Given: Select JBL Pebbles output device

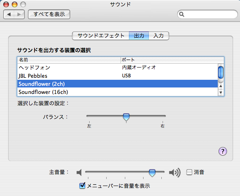Looking at the screenshot, I should coord(118,76).
